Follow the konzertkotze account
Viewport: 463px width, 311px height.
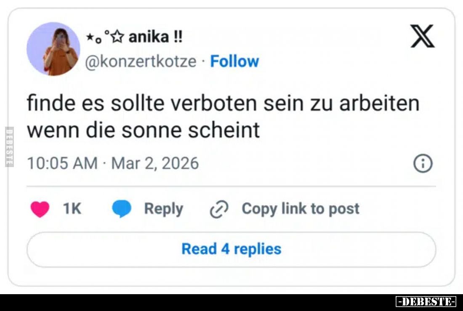pyautogui.click(x=234, y=61)
